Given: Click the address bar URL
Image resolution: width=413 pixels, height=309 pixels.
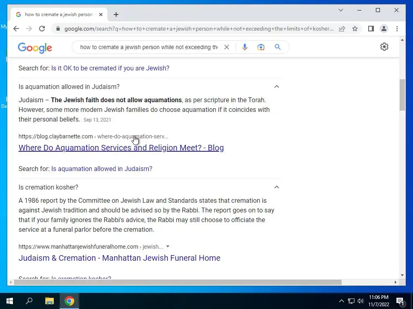Looking at the screenshot, I should click(199, 29).
